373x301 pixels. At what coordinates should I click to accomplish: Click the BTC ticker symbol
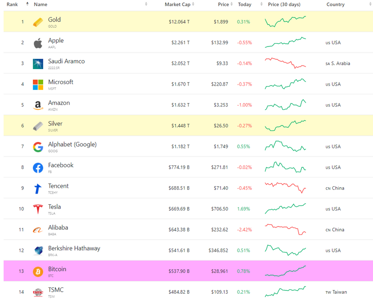point(51,276)
